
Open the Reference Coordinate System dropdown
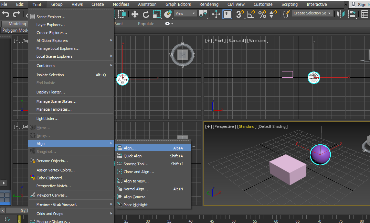click(x=185, y=13)
